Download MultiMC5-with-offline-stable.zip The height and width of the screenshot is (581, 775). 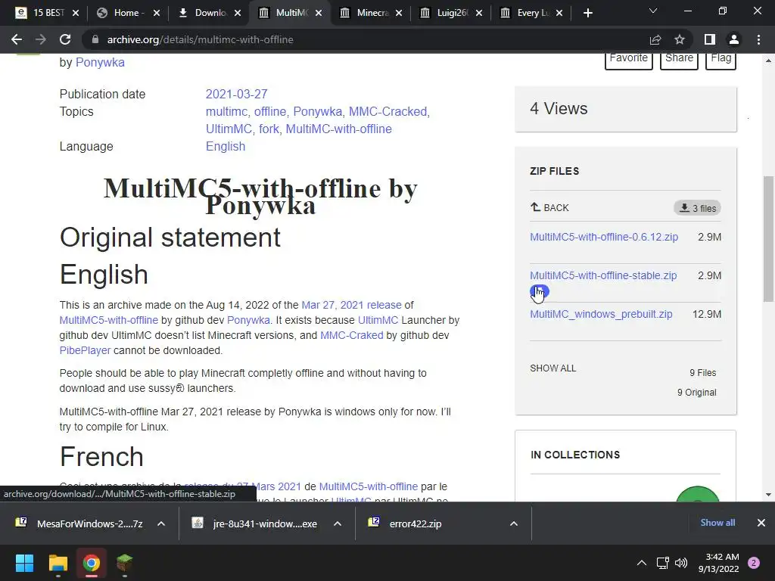point(603,275)
